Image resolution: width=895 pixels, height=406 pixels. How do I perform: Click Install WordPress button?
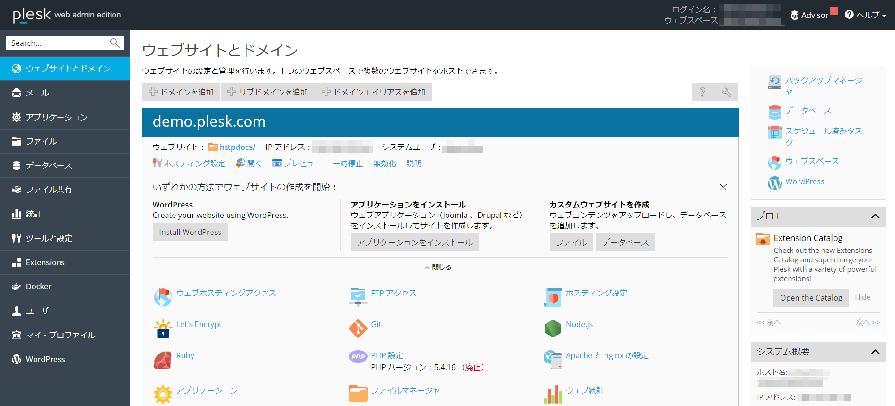coord(190,232)
